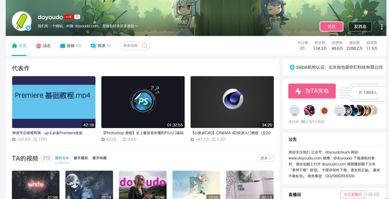
Task: Click the 关注直播间 button
Action: click(352, 194)
